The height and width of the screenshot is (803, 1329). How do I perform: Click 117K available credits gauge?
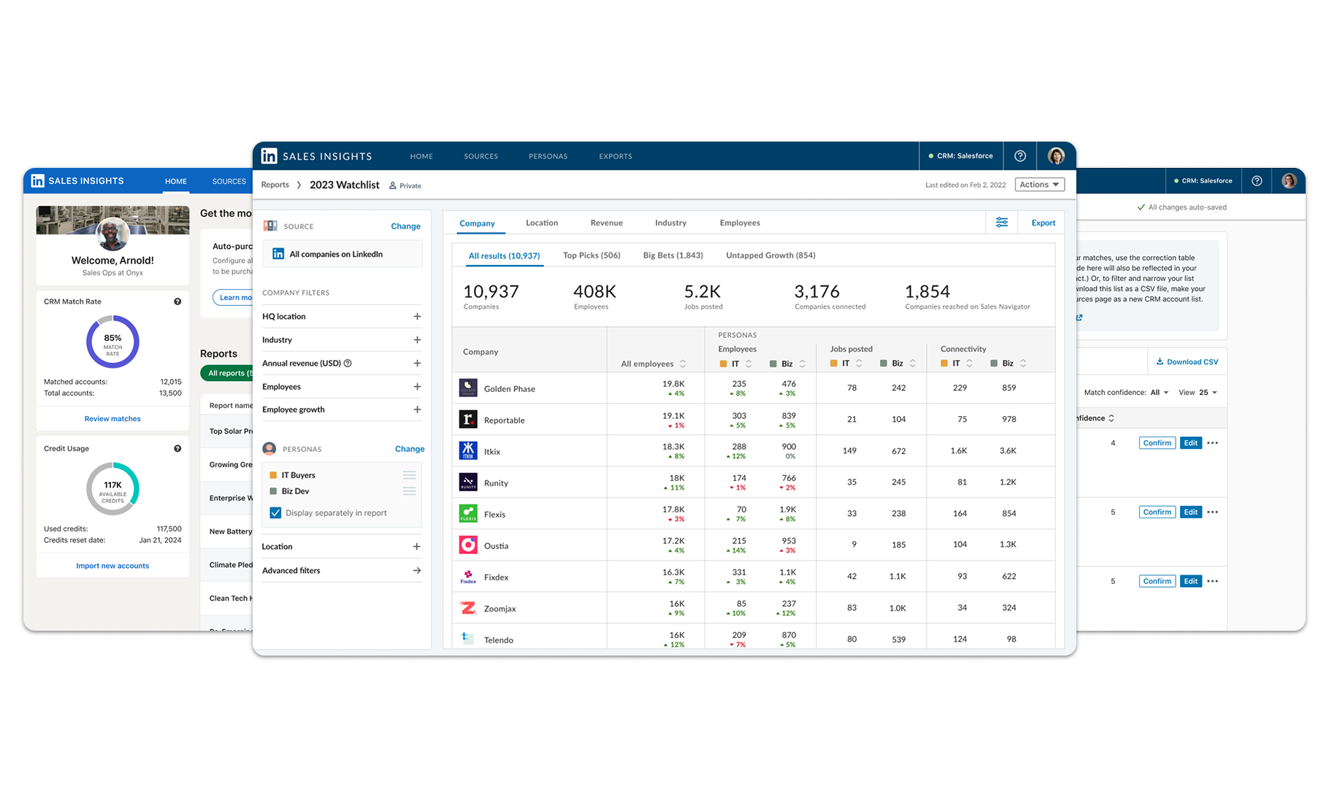pos(112,488)
